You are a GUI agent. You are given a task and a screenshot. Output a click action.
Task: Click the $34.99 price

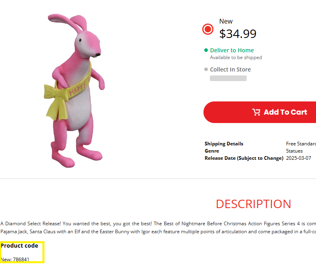coord(238,34)
